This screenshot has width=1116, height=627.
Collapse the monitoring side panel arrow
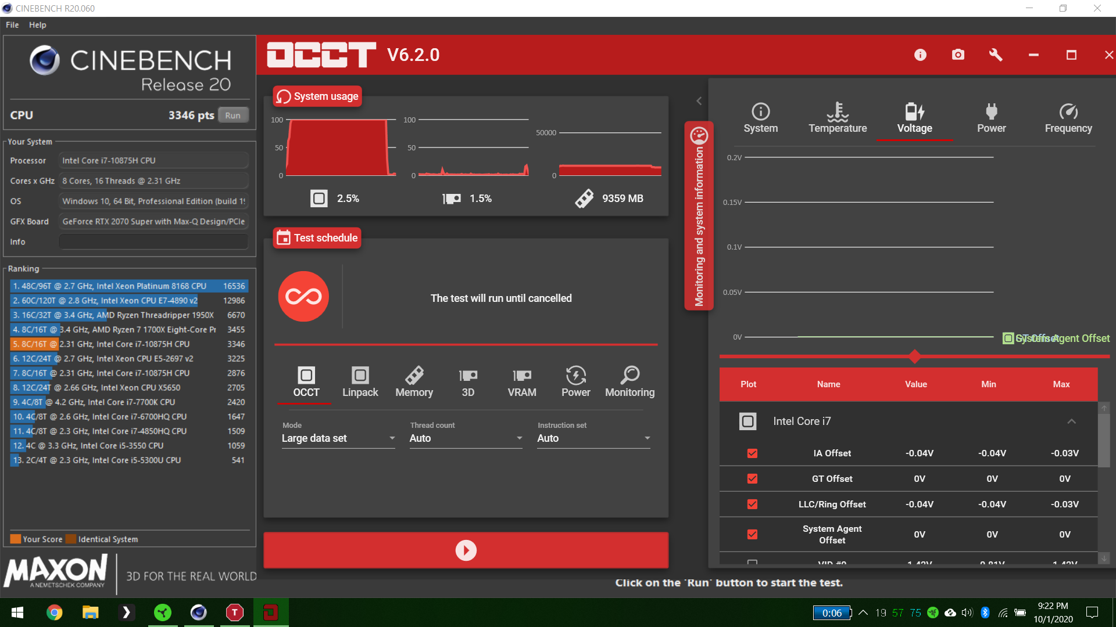(x=699, y=101)
